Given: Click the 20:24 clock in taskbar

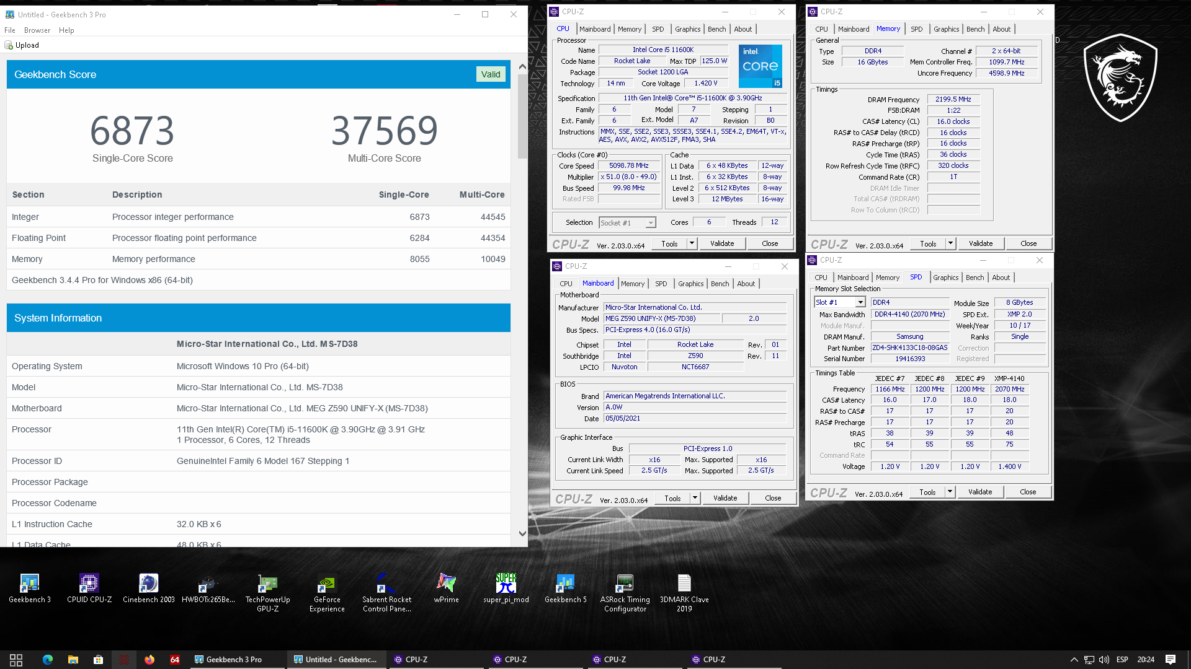Looking at the screenshot, I should 1146,660.
